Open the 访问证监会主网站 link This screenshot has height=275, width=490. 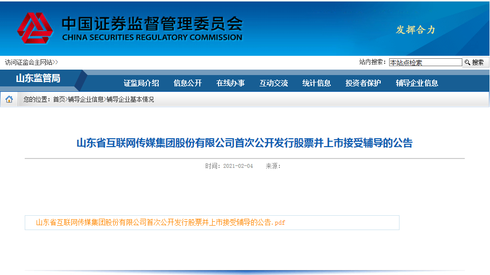(x=29, y=62)
